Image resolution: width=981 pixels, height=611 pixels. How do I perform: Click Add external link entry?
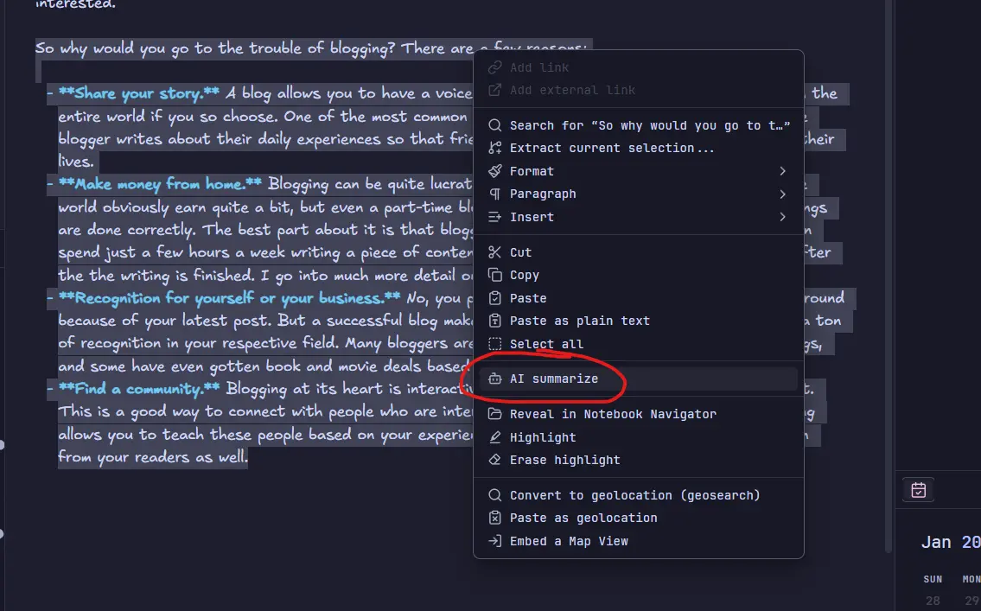[x=572, y=90]
